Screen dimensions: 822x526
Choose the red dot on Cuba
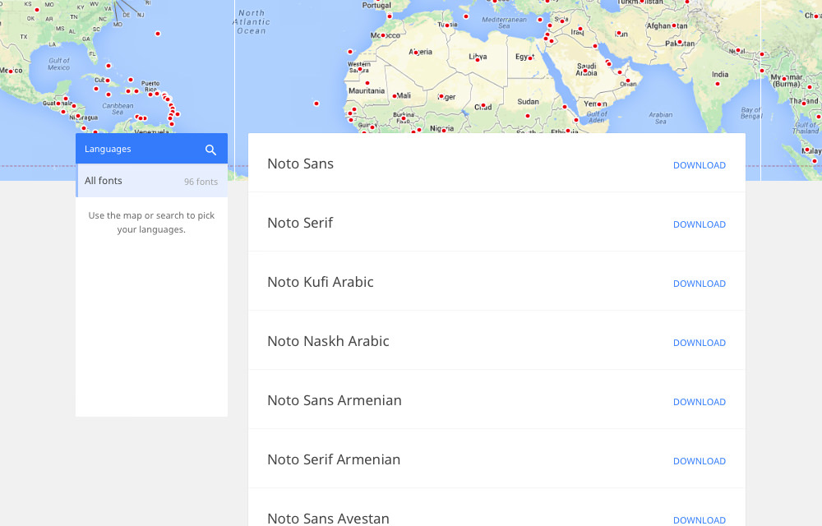point(108,81)
